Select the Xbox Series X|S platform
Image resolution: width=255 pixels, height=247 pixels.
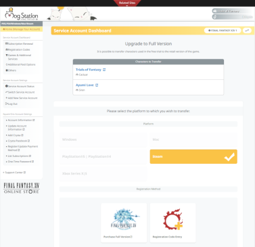pos(103,173)
